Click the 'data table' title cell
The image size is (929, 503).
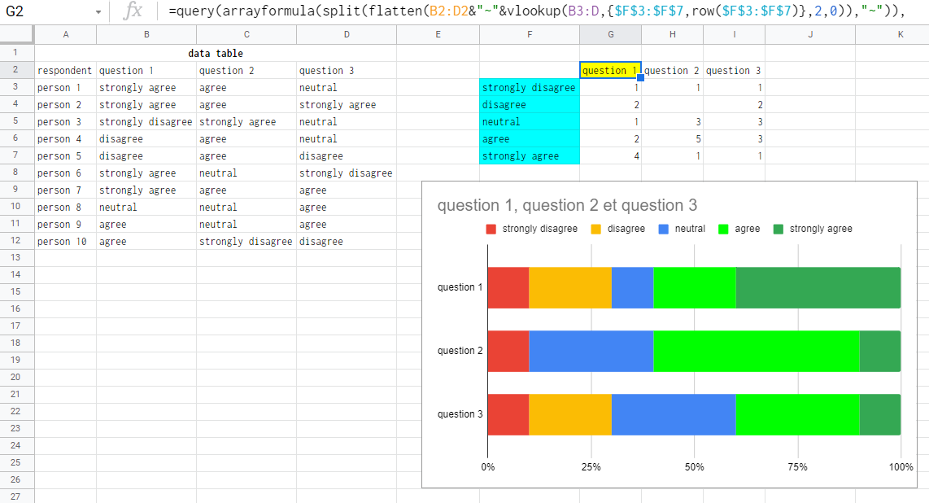pos(216,54)
